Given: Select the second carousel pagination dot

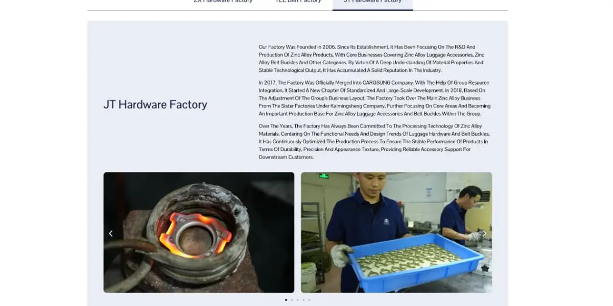Looking at the screenshot, I should coord(292,300).
